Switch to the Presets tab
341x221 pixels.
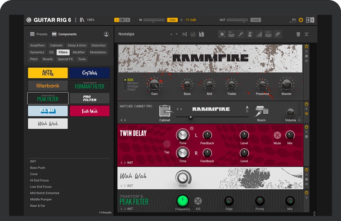point(39,34)
